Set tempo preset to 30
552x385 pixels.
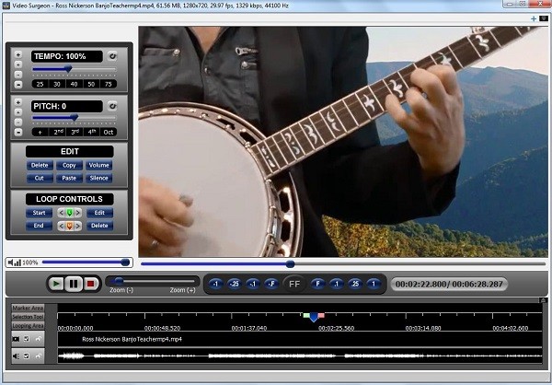tap(57, 84)
